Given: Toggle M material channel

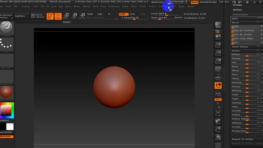Looking at the screenshot, I should tap(109, 14).
